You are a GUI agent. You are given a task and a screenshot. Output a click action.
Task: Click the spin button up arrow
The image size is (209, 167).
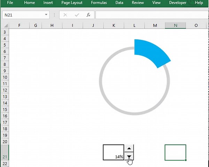pos(129,148)
